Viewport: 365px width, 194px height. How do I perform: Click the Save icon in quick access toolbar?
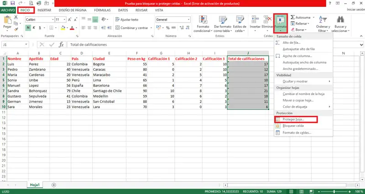coord(13,3)
